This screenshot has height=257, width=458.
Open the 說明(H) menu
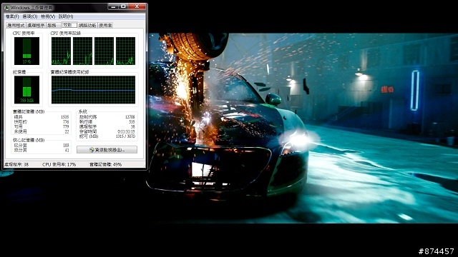tap(66, 16)
